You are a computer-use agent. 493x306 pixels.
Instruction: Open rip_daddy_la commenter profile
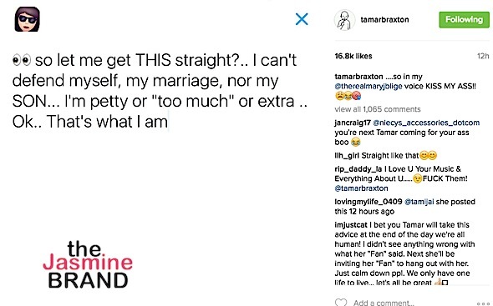pyautogui.click(x=358, y=169)
